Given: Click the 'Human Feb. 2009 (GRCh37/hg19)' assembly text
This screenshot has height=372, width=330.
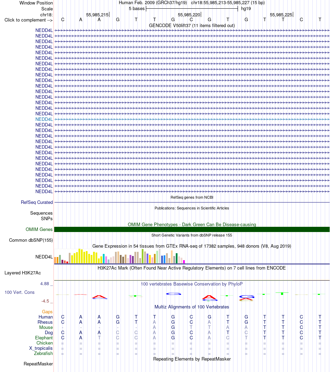Looking at the screenshot, I should click(153, 3).
